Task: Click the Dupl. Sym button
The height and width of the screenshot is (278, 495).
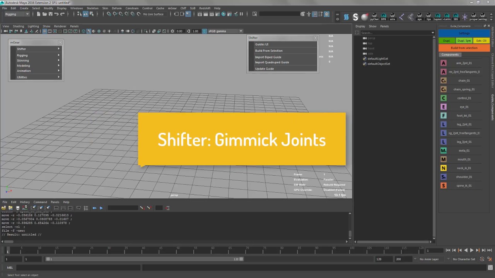Action: (x=464, y=41)
